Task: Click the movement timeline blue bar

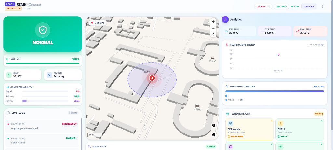Action: click(274, 91)
